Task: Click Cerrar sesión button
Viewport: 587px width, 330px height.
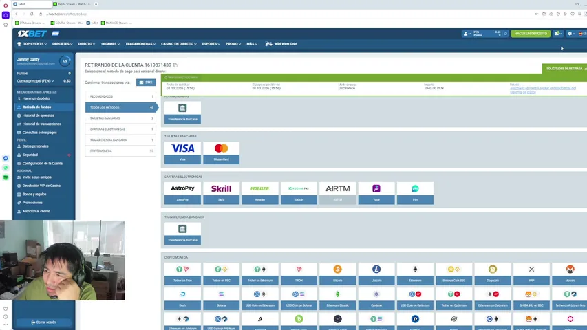Action: (x=44, y=322)
